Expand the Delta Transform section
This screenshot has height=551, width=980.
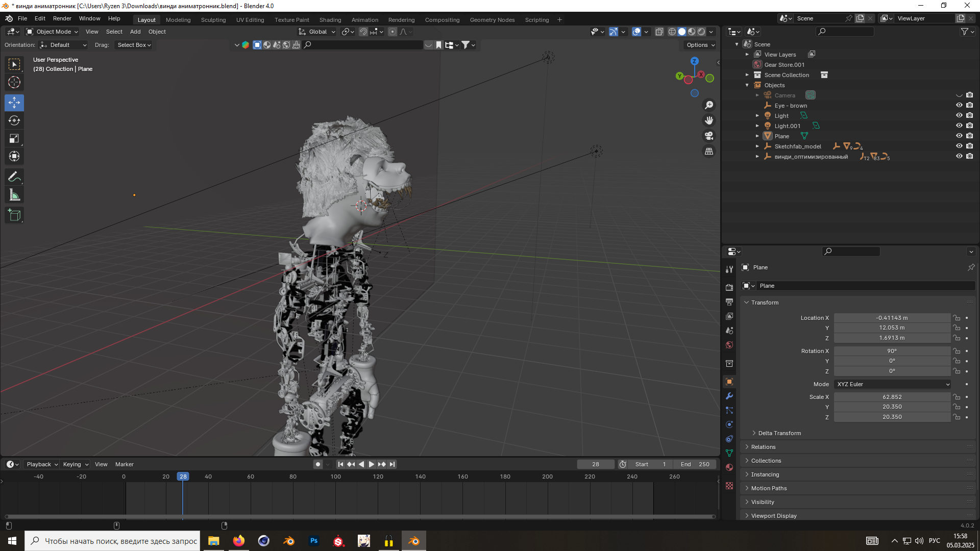click(x=779, y=433)
